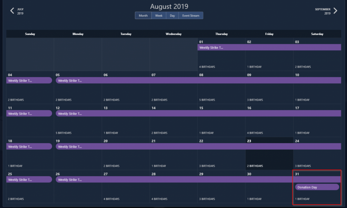The image size is (347, 208).
Task: Open the Event Stream view
Action: coord(191,16)
